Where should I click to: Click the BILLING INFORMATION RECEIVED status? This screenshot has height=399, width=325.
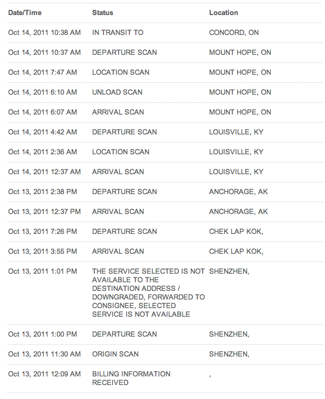131,378
